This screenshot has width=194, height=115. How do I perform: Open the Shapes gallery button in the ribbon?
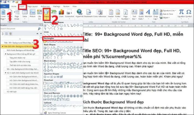pyautogui.click(x=47, y=14)
